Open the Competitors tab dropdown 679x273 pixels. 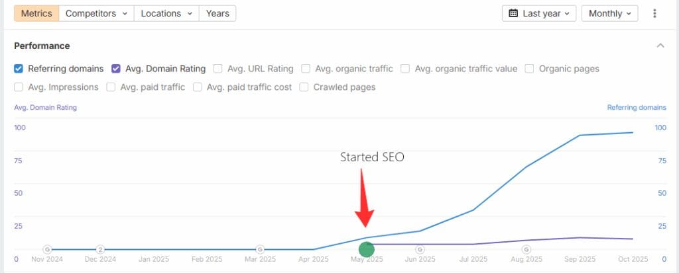[x=96, y=13]
